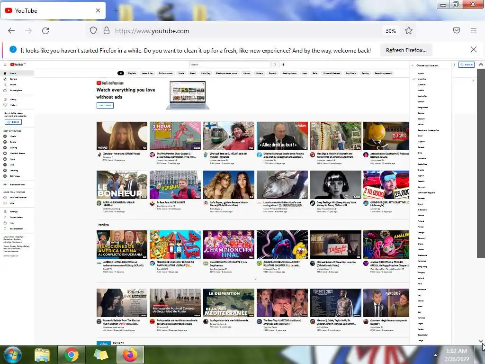Open the LE BONHEUR video thumbnail

pos(122,185)
